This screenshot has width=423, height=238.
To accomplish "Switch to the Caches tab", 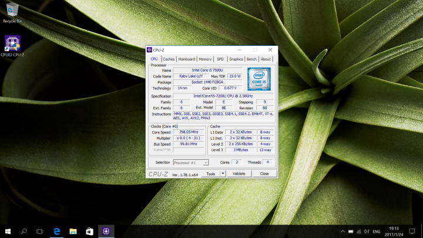I will (169, 59).
